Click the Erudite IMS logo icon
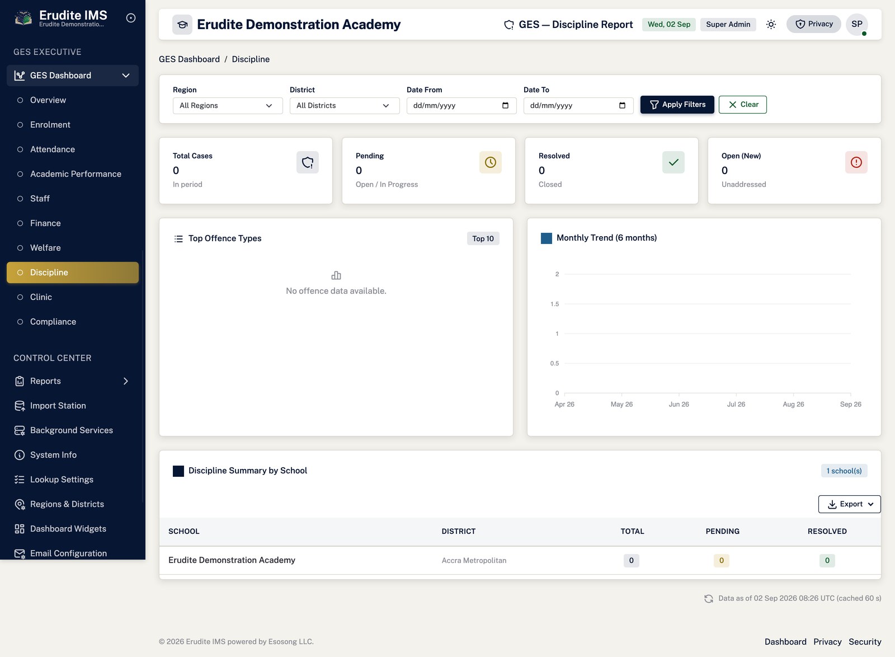895x657 pixels. [23, 18]
